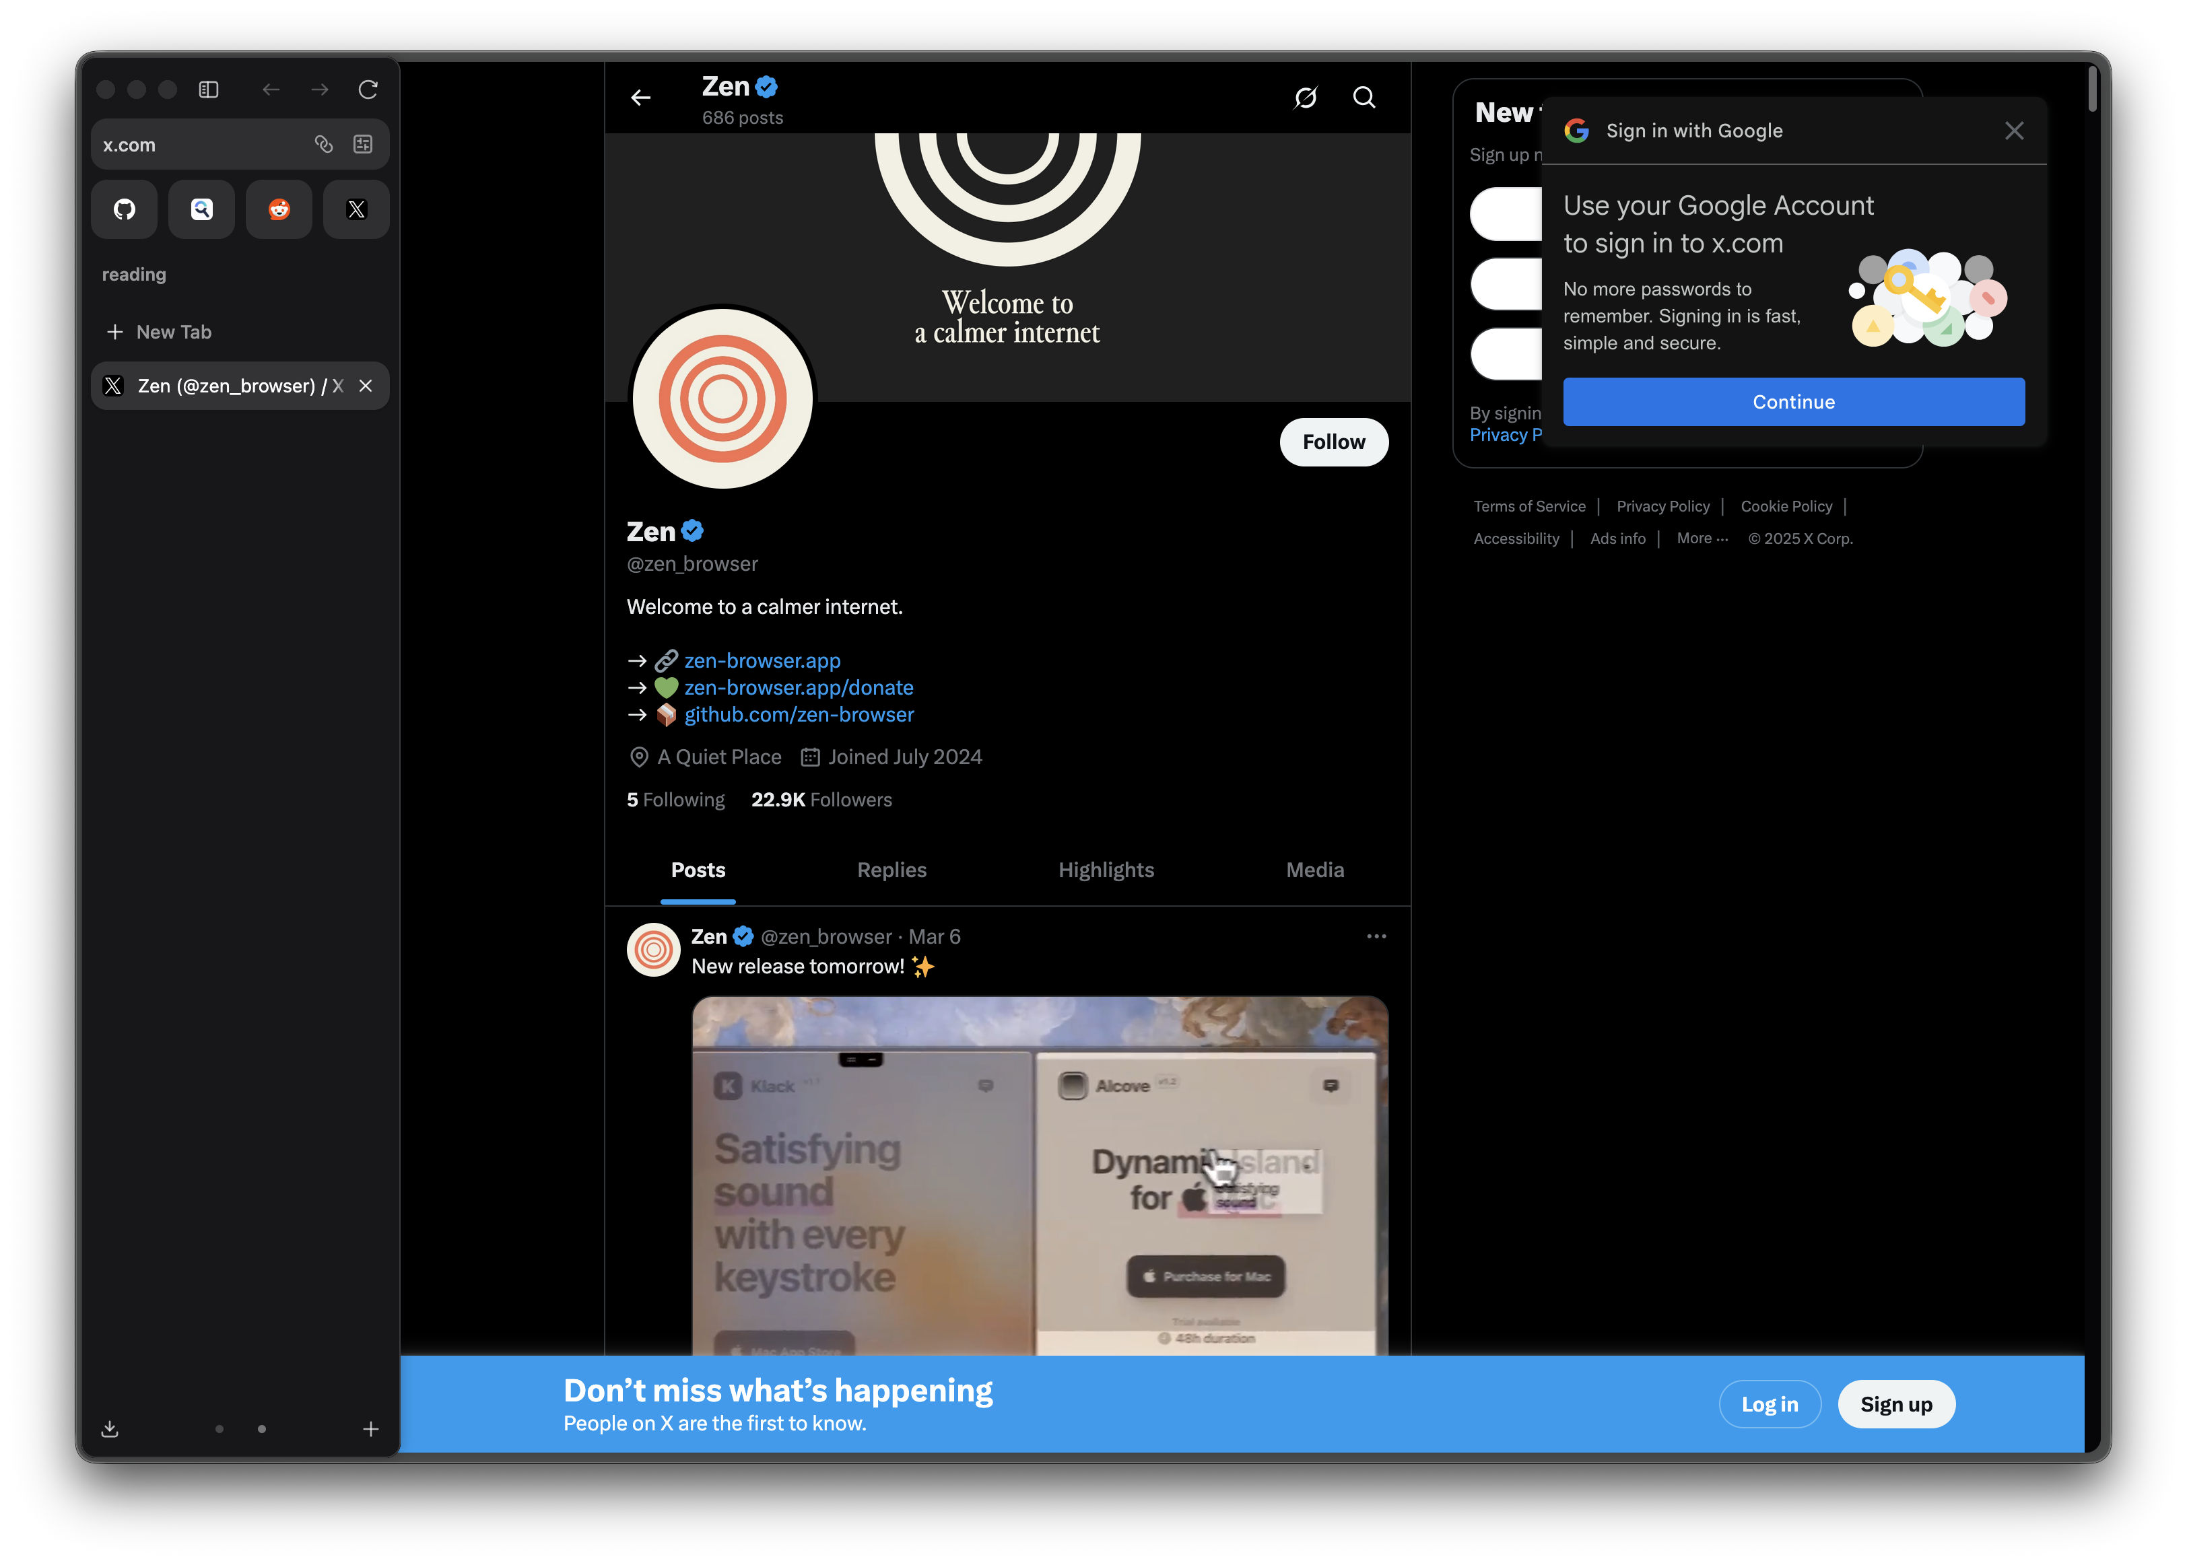Image resolution: width=2187 pixels, height=1563 pixels.
Task: Open the Reddit pinned tab in the sidebar
Action: 278,209
